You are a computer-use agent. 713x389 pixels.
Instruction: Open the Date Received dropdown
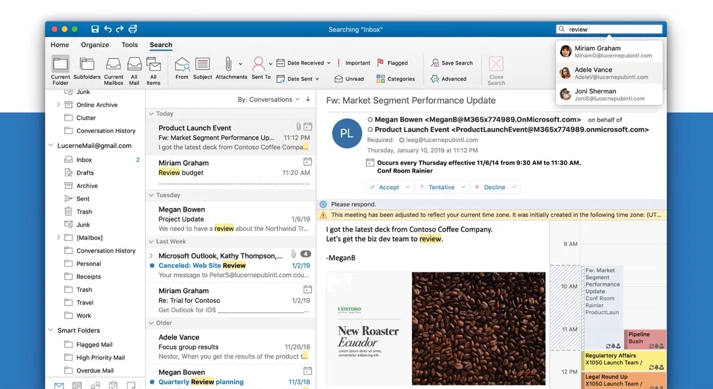(x=303, y=62)
